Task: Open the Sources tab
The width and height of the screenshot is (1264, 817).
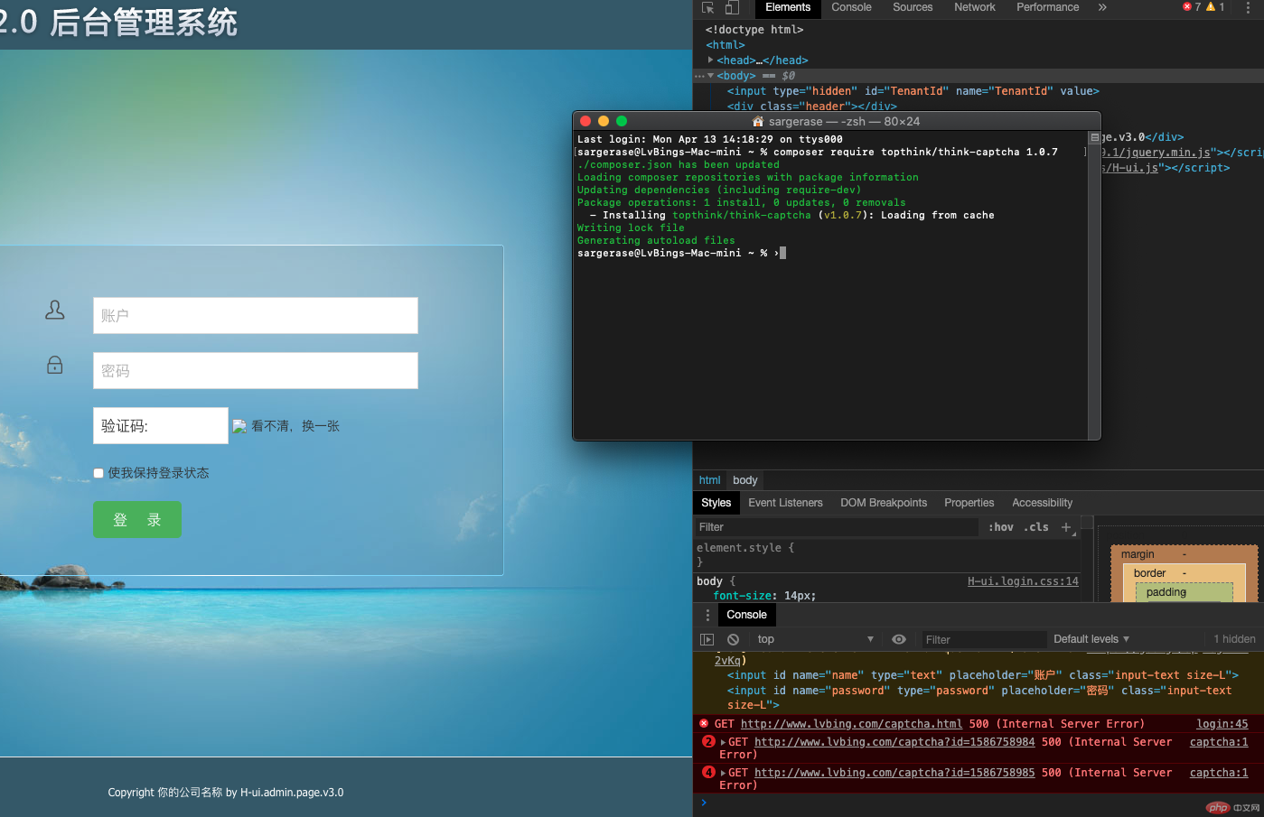Action: click(x=913, y=7)
